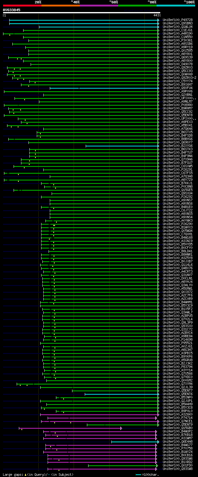Select the UniRef100_P26291 hit label
The width and height of the screenshot is (198, 477).
point(178,170)
